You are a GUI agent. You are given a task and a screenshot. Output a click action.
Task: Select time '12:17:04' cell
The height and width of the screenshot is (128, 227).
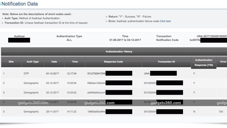pyautogui.click(x=72, y=74)
